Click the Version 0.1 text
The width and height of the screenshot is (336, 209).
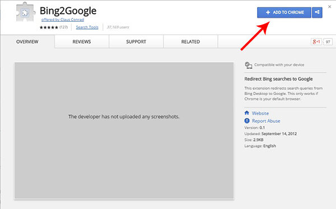[254, 127]
